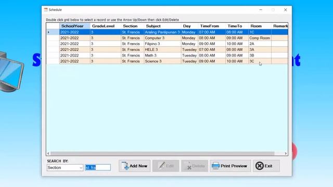Click St. Francis cell in HELE 3 row
This screenshot has width=333, height=187.
click(132, 49)
